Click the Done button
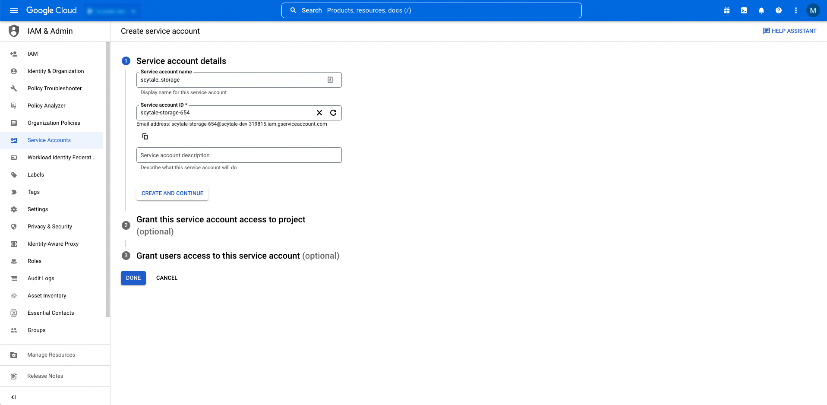 [x=133, y=278]
